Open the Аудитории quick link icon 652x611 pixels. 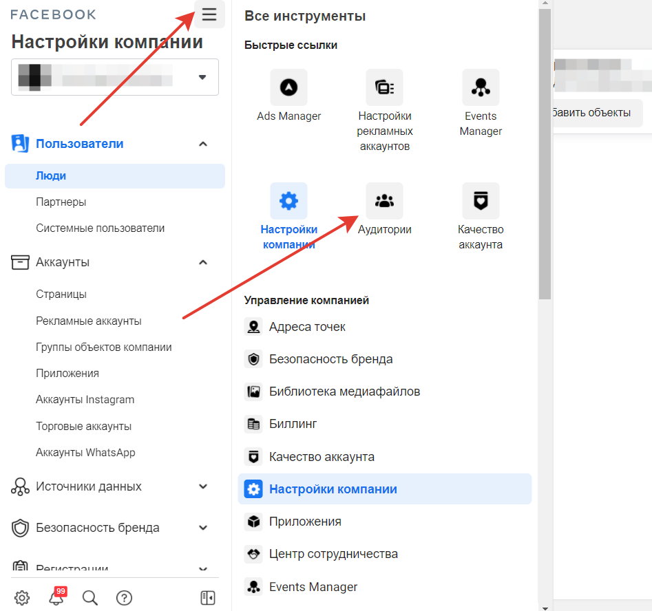[x=385, y=201]
